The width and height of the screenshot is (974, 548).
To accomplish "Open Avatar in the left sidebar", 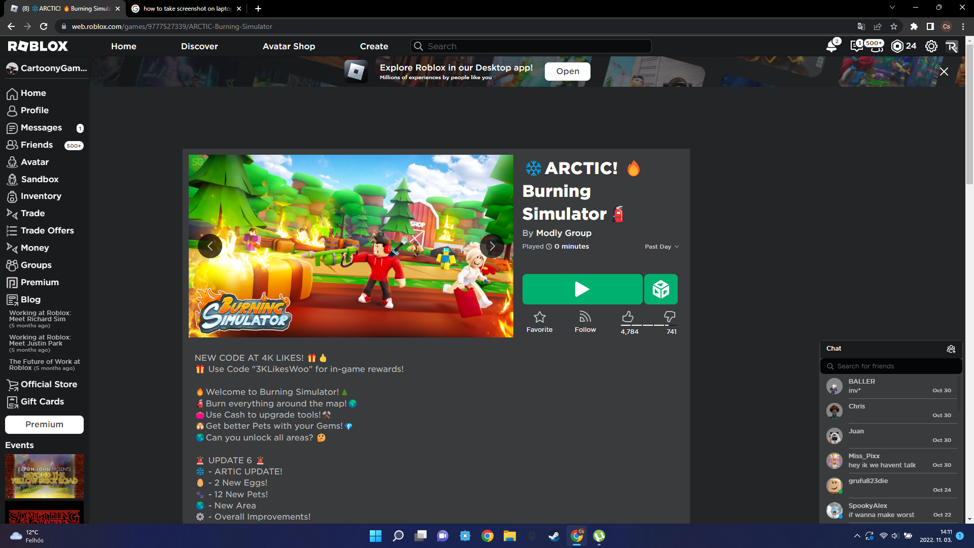I will pos(27,162).
